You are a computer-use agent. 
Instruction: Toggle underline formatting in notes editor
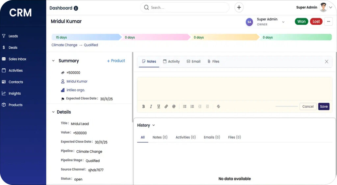click(159, 106)
